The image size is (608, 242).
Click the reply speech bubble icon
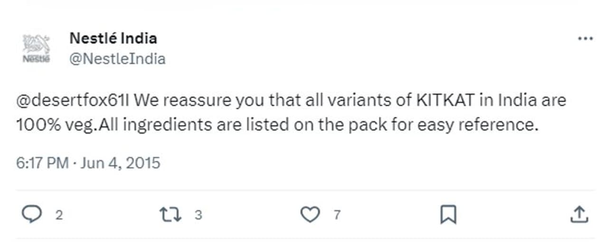point(32,214)
